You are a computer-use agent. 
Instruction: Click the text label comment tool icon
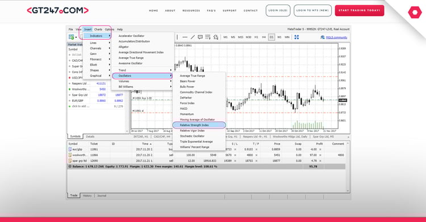pyautogui.click(x=201, y=37)
